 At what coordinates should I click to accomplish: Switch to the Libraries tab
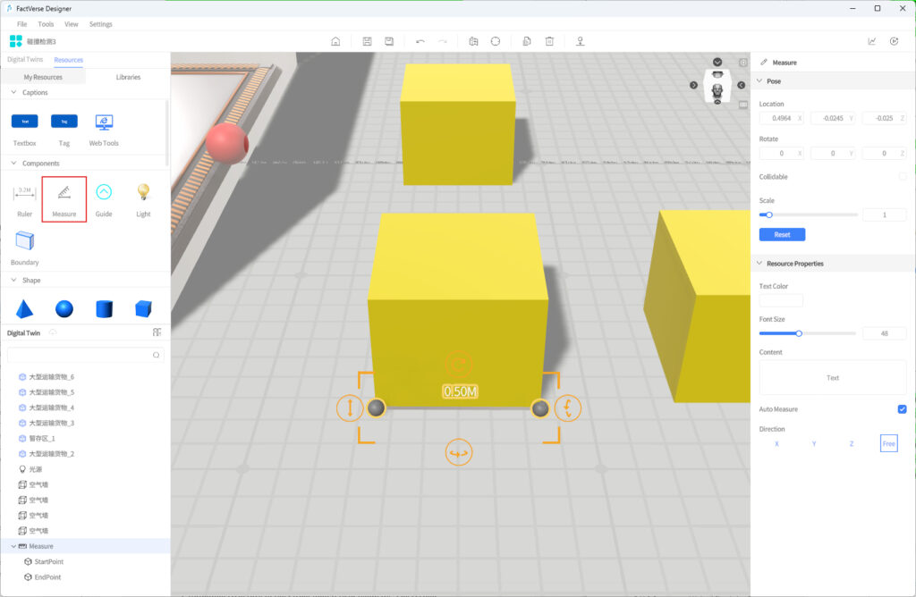pos(128,77)
